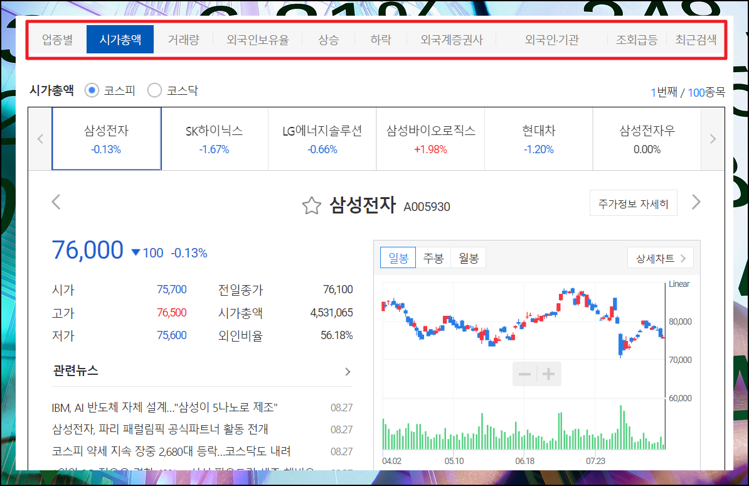749x486 pixels.
Task: Open the 외국인·기관 tab
Action: click(x=552, y=40)
